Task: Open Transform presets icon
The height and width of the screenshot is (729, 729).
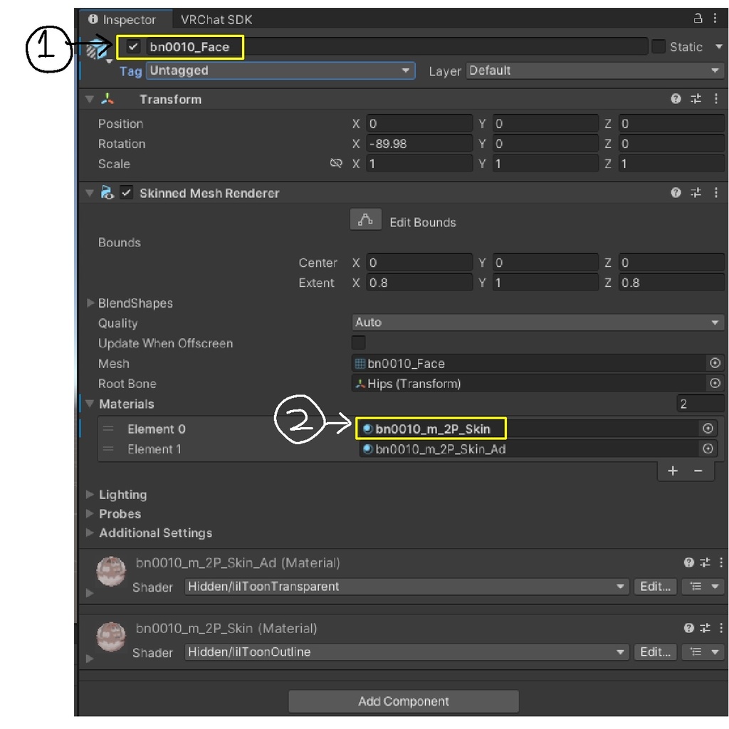Action: 696,98
